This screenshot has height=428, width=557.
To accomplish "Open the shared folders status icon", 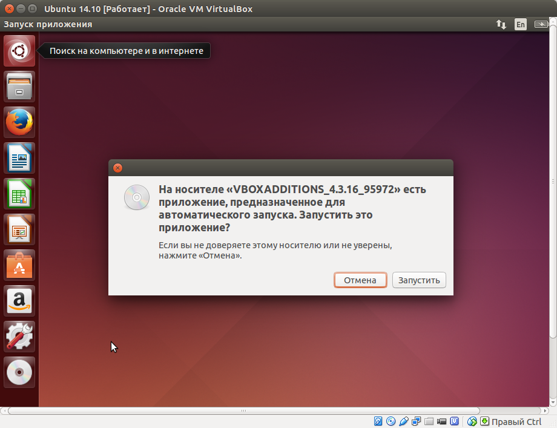I will (x=427, y=421).
